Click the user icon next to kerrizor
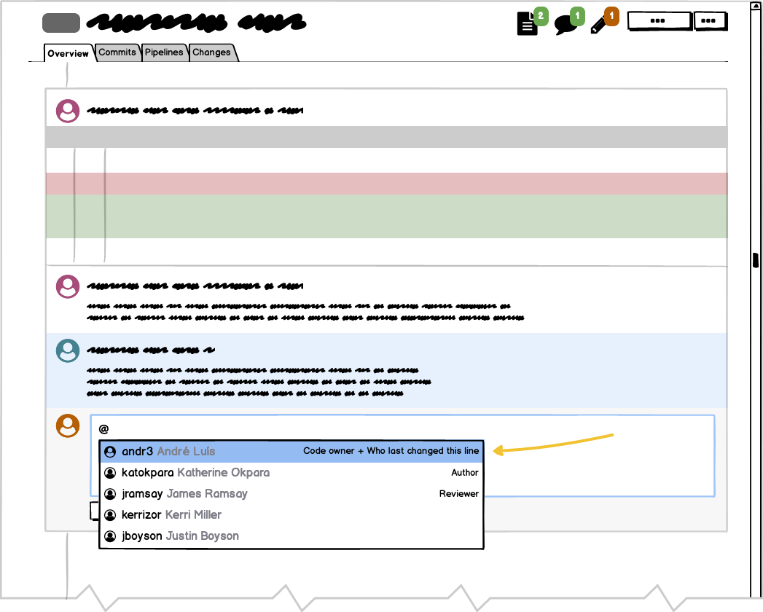Screen dimensions: 763x612 click(110, 515)
